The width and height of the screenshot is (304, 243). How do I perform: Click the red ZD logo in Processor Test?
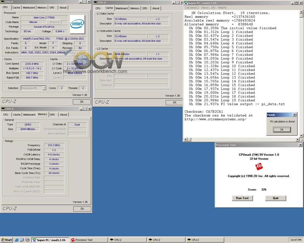(259, 166)
